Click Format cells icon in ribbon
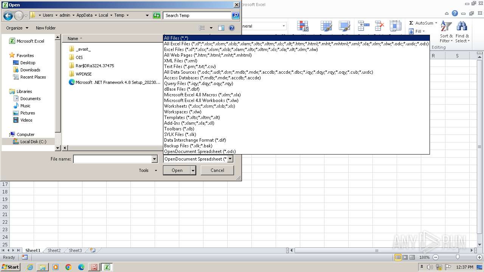 tap(395, 26)
